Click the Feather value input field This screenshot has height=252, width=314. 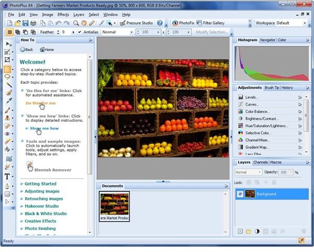pos(65,32)
